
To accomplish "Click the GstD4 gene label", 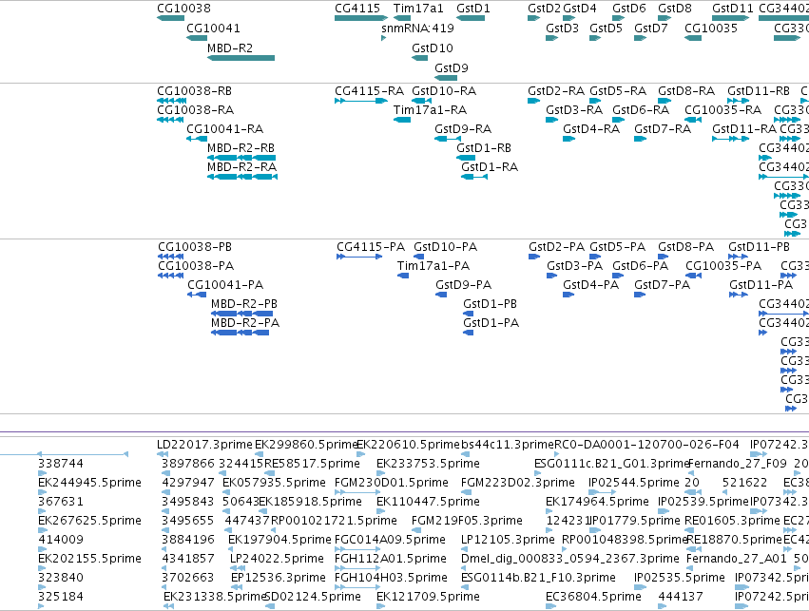I will tap(580, 9).
